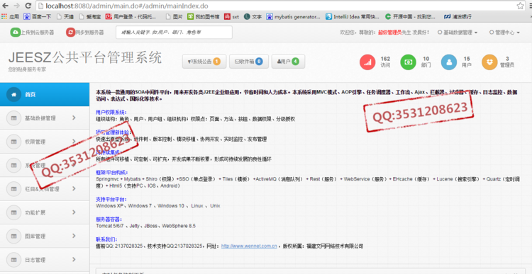Expand the 栏目&文档管理 sidebar chevron

click(74, 188)
